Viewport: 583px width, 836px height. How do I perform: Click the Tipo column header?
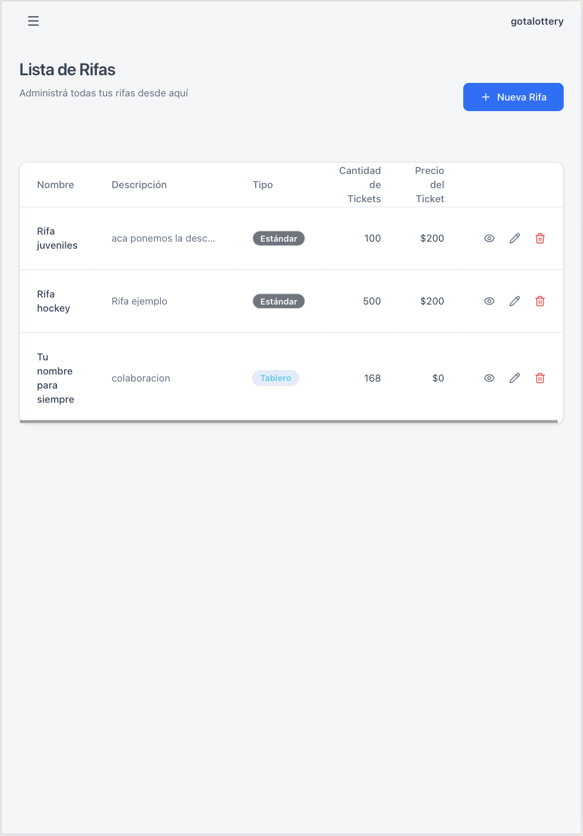263,185
